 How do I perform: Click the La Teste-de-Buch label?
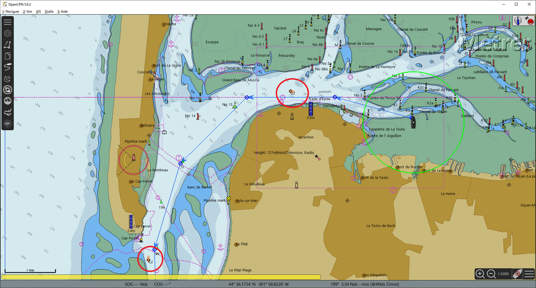tap(381, 226)
